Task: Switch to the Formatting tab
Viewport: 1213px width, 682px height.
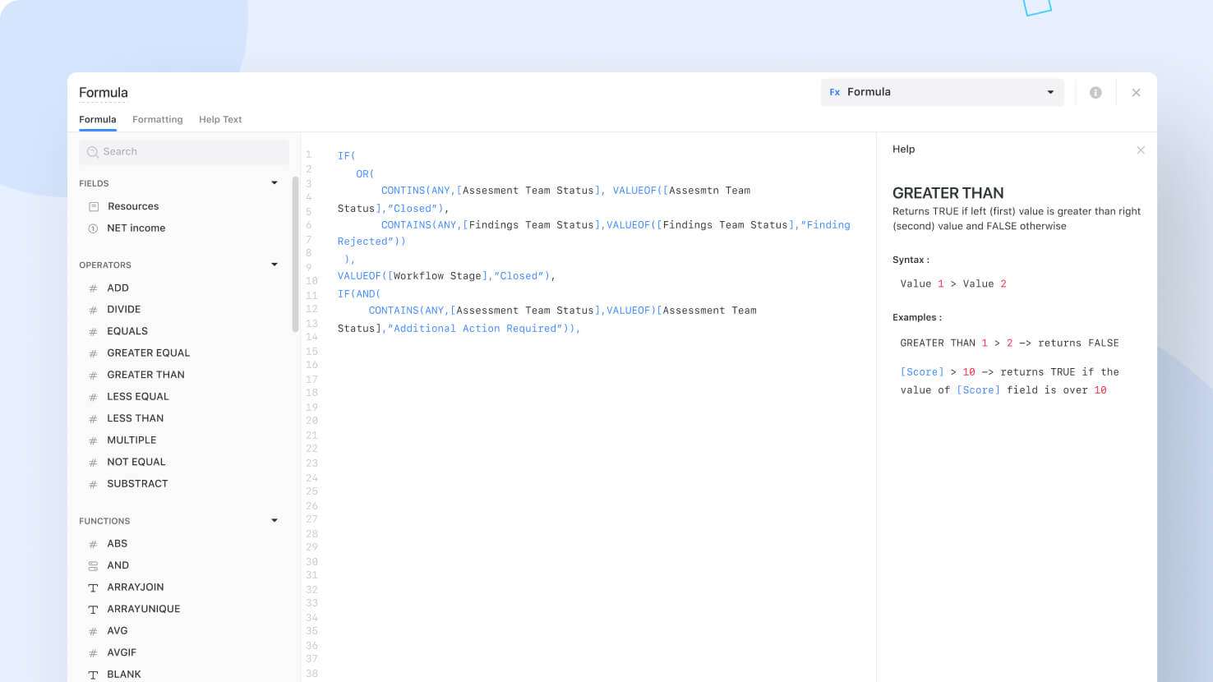Action: point(157,119)
